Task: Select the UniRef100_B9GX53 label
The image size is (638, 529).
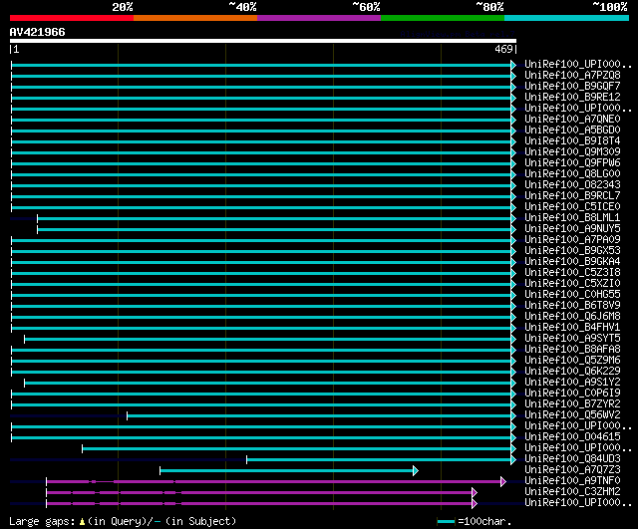Action: pyautogui.click(x=572, y=251)
